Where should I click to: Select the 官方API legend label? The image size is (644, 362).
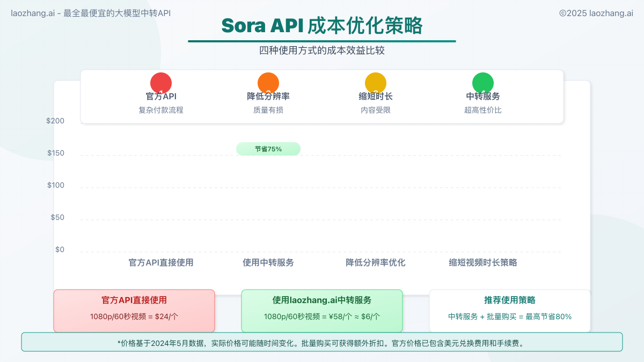click(161, 97)
